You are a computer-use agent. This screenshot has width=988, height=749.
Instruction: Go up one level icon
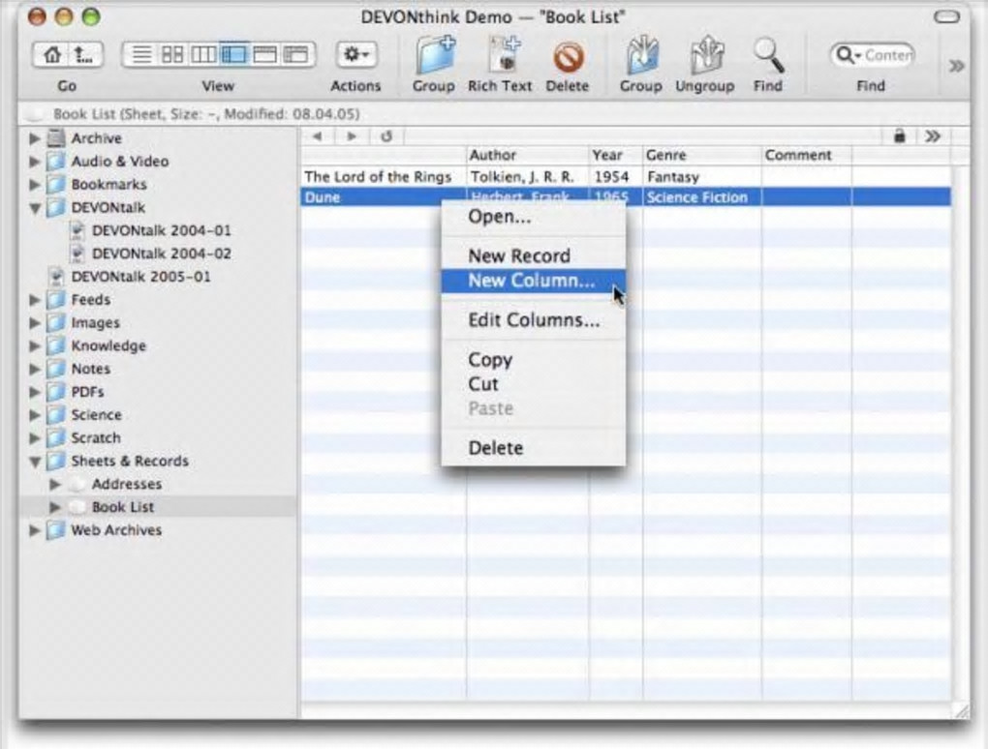[84, 55]
